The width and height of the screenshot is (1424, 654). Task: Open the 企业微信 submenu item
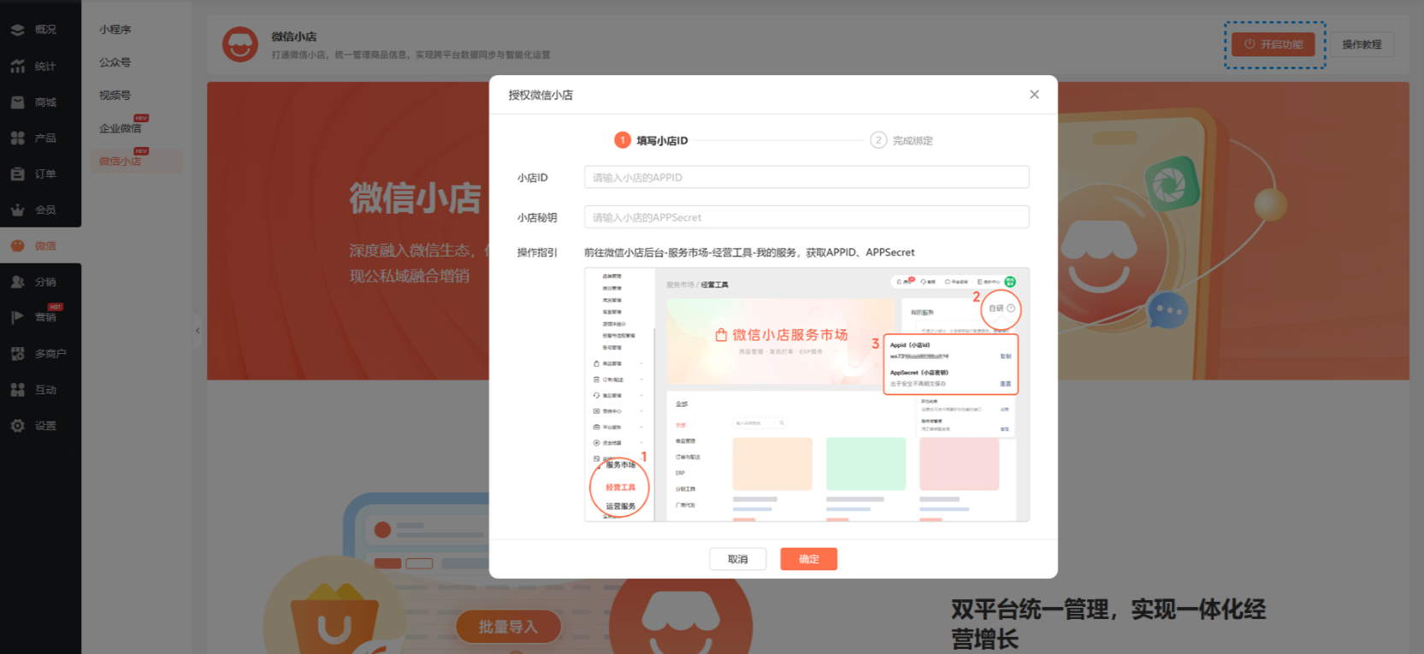(x=121, y=128)
